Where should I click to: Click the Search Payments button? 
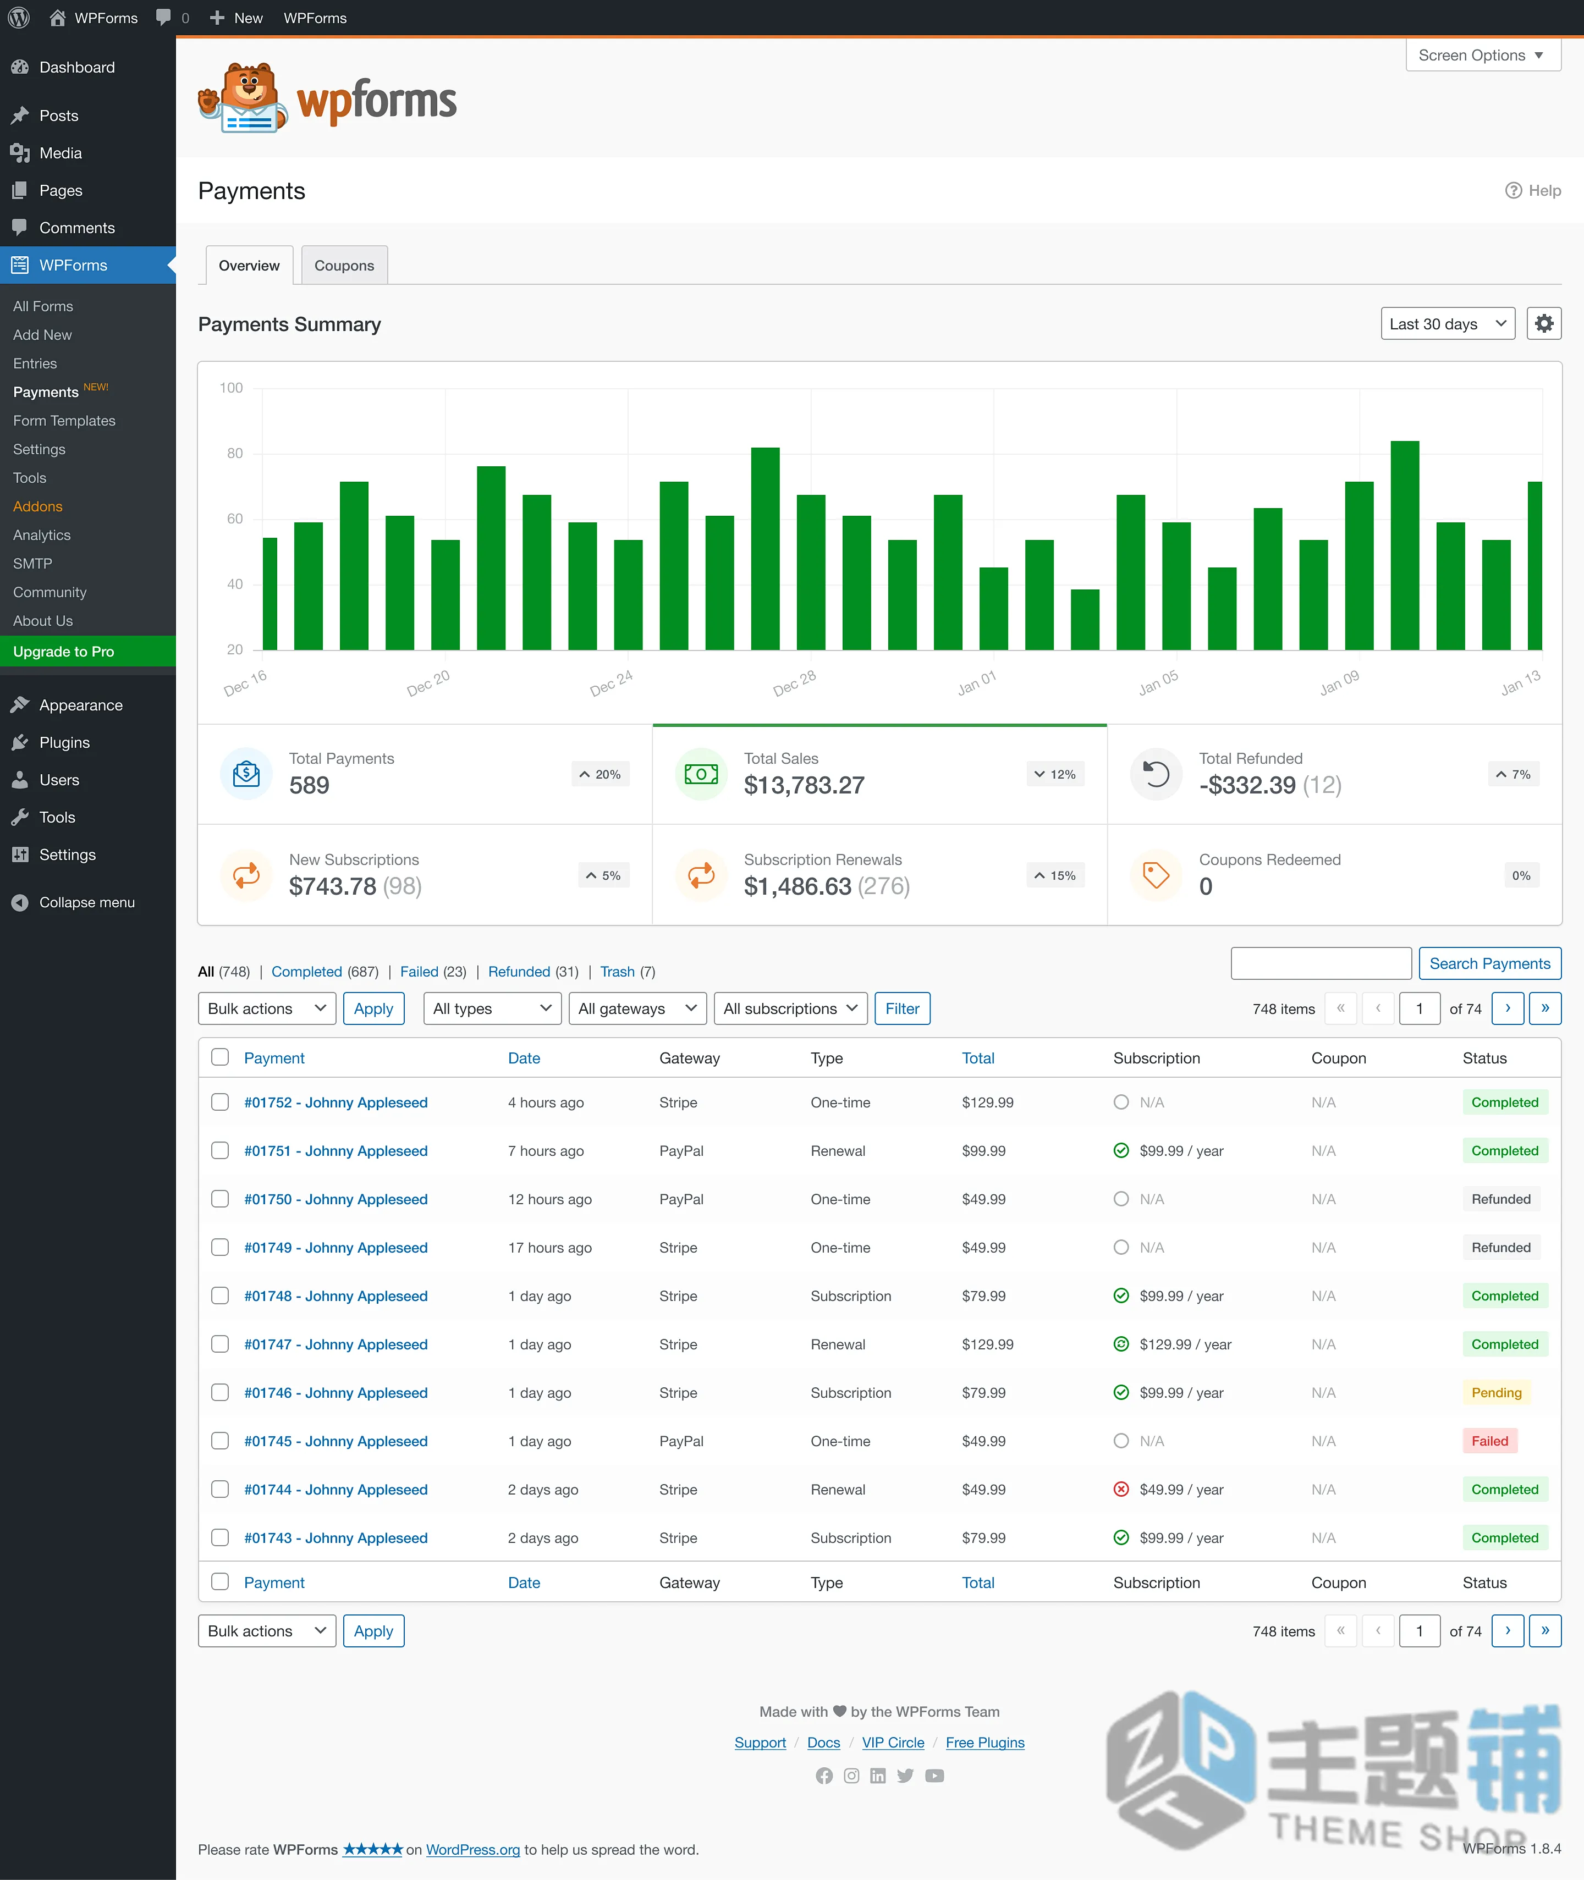(x=1490, y=963)
